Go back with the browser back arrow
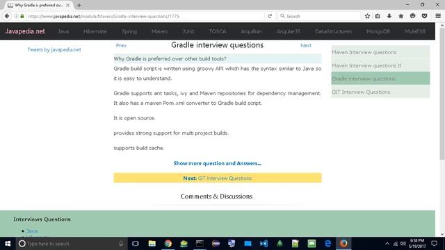Viewport: 445px width, 250px height. tap(7, 16)
